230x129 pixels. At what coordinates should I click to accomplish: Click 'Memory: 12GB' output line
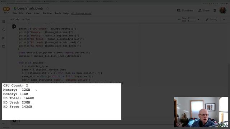tap(17, 90)
